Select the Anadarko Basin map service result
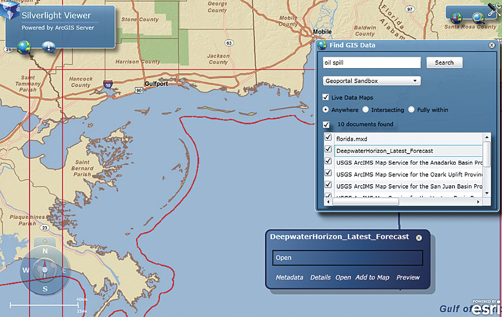The image size is (502, 317). [x=408, y=162]
